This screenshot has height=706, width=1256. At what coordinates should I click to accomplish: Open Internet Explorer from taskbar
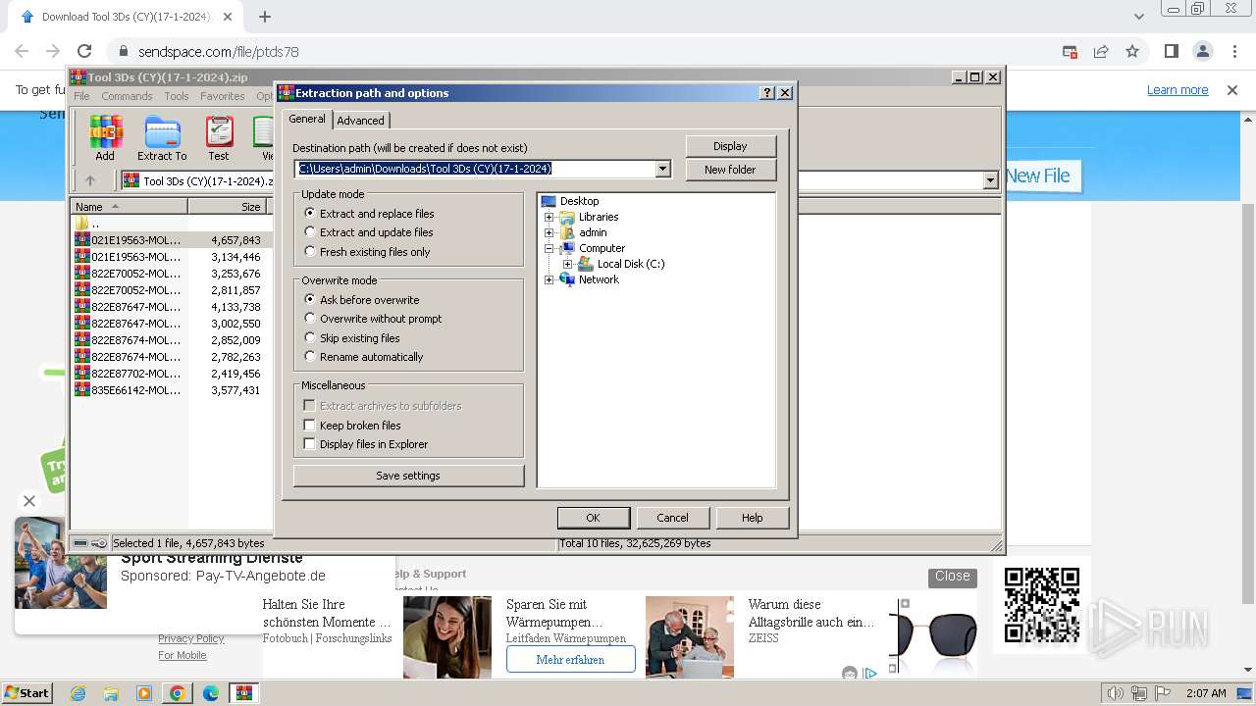coord(78,693)
